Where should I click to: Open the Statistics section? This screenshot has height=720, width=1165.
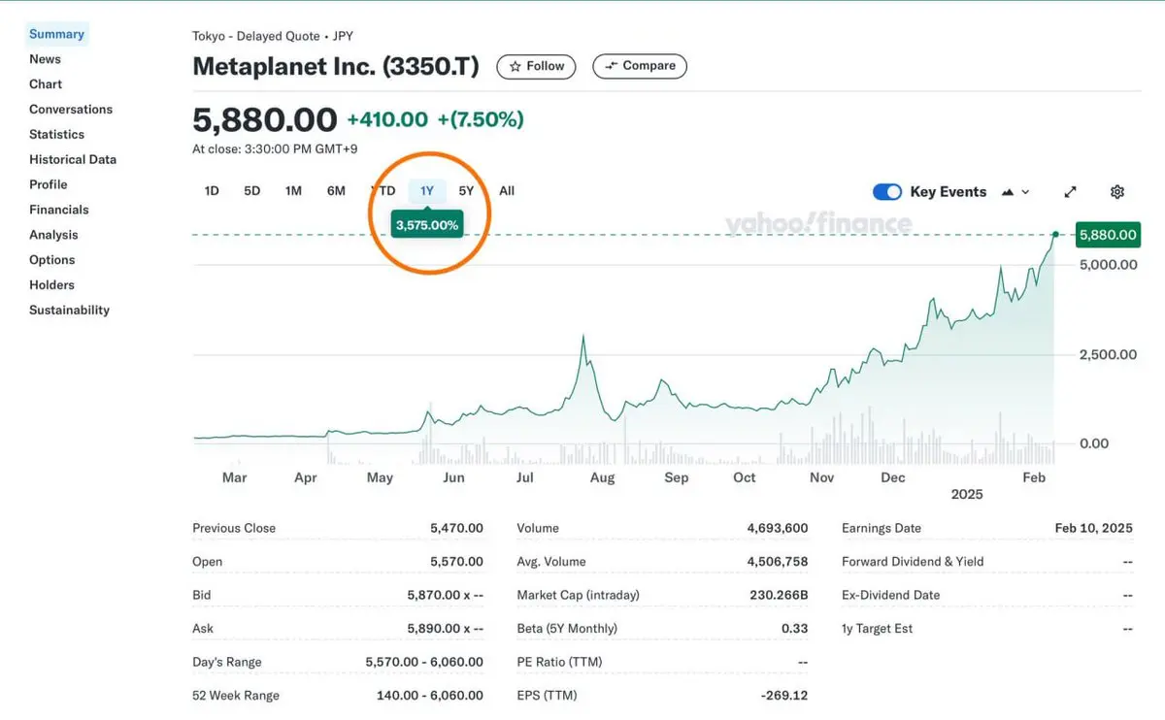coord(56,135)
